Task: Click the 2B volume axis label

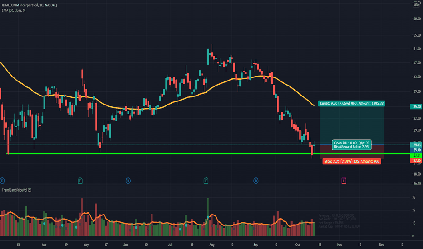Action: click(413, 210)
